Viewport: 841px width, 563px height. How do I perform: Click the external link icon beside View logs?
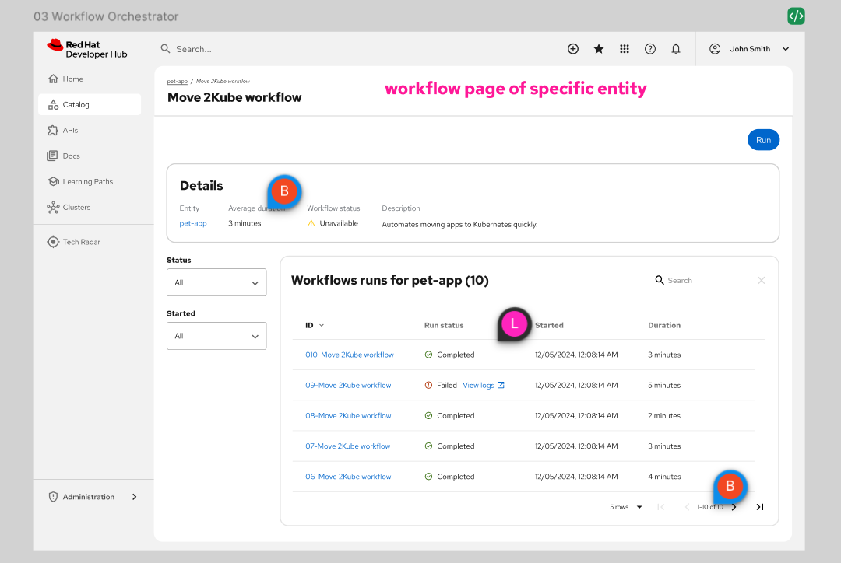(x=501, y=385)
